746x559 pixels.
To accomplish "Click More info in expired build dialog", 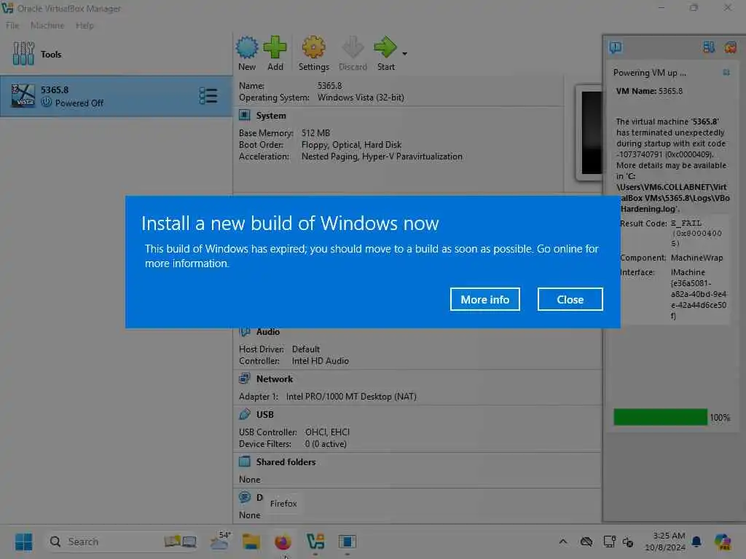I will pos(484,299).
